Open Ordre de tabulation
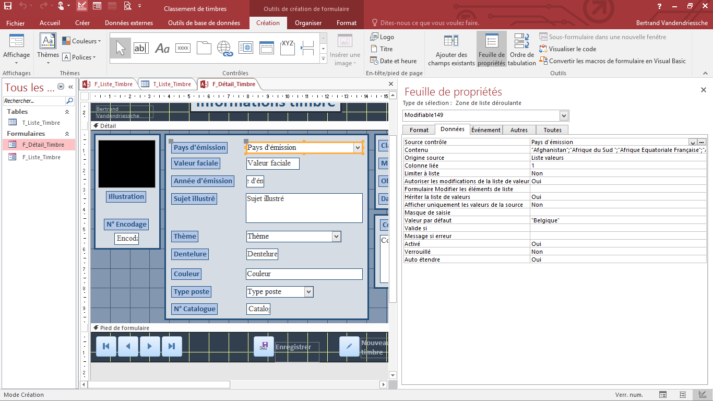The width and height of the screenshot is (713, 401). coord(522,50)
